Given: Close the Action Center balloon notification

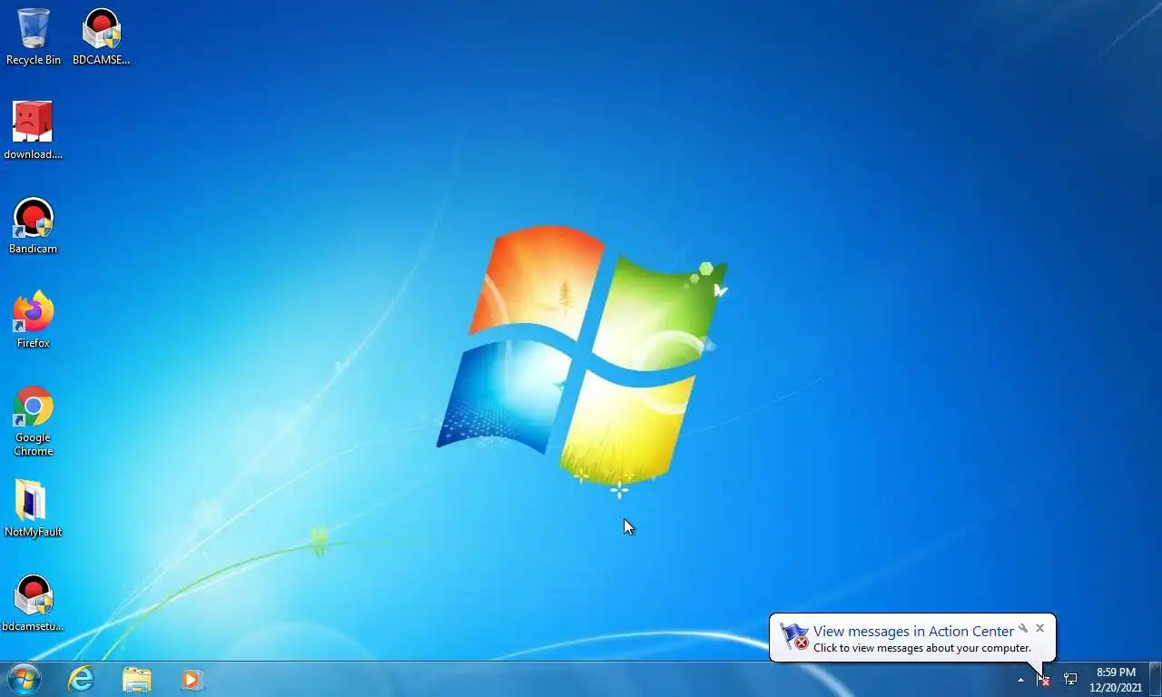Looking at the screenshot, I should 1040,627.
